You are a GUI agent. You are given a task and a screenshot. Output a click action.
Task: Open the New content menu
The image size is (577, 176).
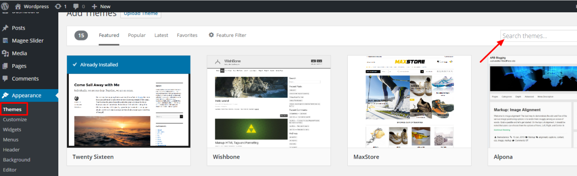click(x=101, y=6)
